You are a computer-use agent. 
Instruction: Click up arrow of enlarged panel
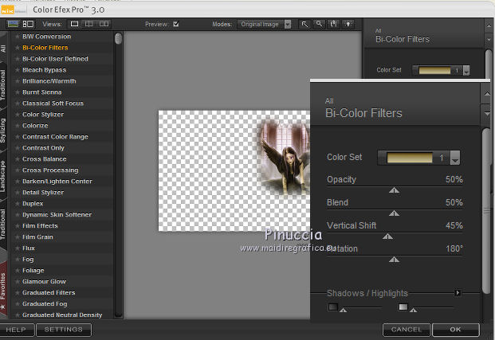point(486,94)
